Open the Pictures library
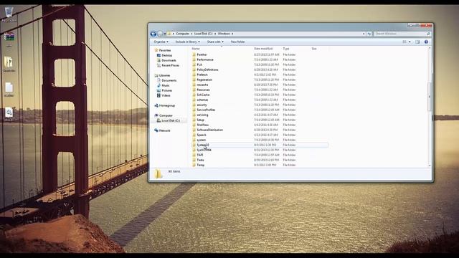Screen dimensions: 459x258 point(166,90)
